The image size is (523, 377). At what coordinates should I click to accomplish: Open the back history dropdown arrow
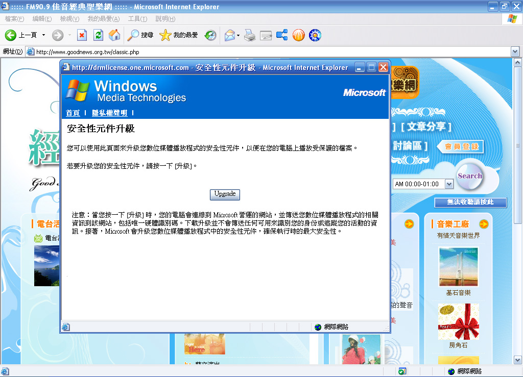click(x=44, y=35)
